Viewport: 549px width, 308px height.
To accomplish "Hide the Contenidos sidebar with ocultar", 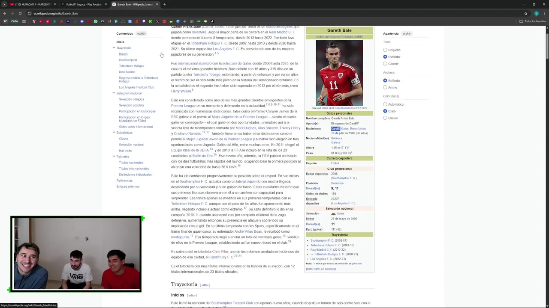I will point(141,33).
